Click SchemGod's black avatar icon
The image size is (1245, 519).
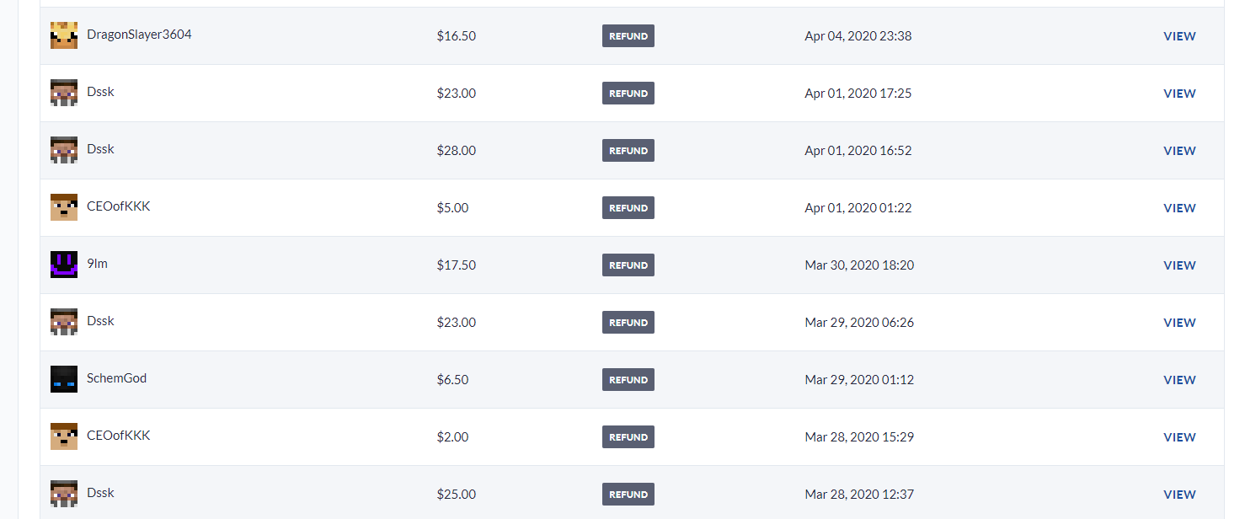pyautogui.click(x=64, y=379)
